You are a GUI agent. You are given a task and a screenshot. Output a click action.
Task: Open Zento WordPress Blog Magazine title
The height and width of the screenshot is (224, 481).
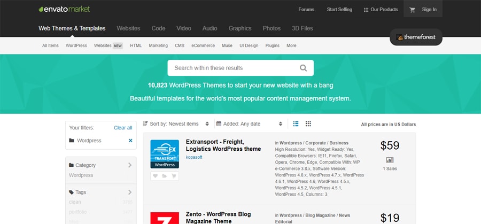click(x=218, y=218)
